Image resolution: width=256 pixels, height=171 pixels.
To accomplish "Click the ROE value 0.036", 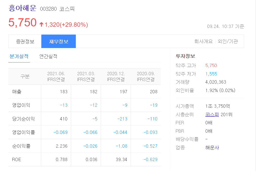I will point(92,160).
